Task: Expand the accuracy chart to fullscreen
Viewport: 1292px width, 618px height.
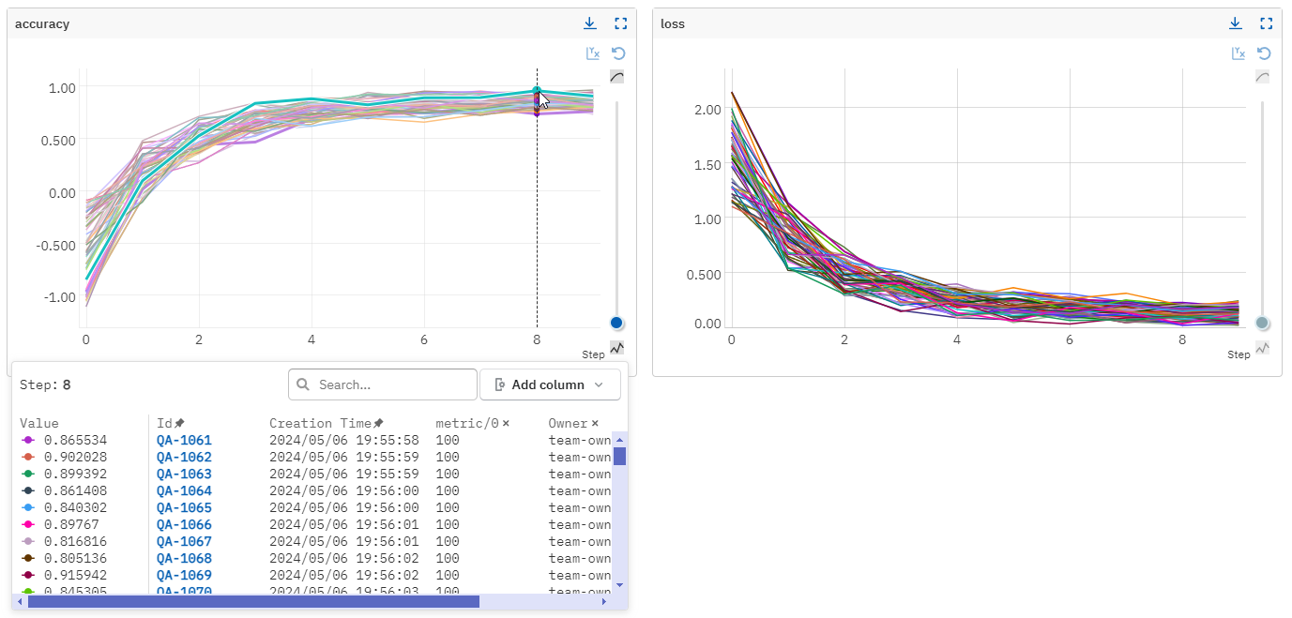Action: (620, 23)
